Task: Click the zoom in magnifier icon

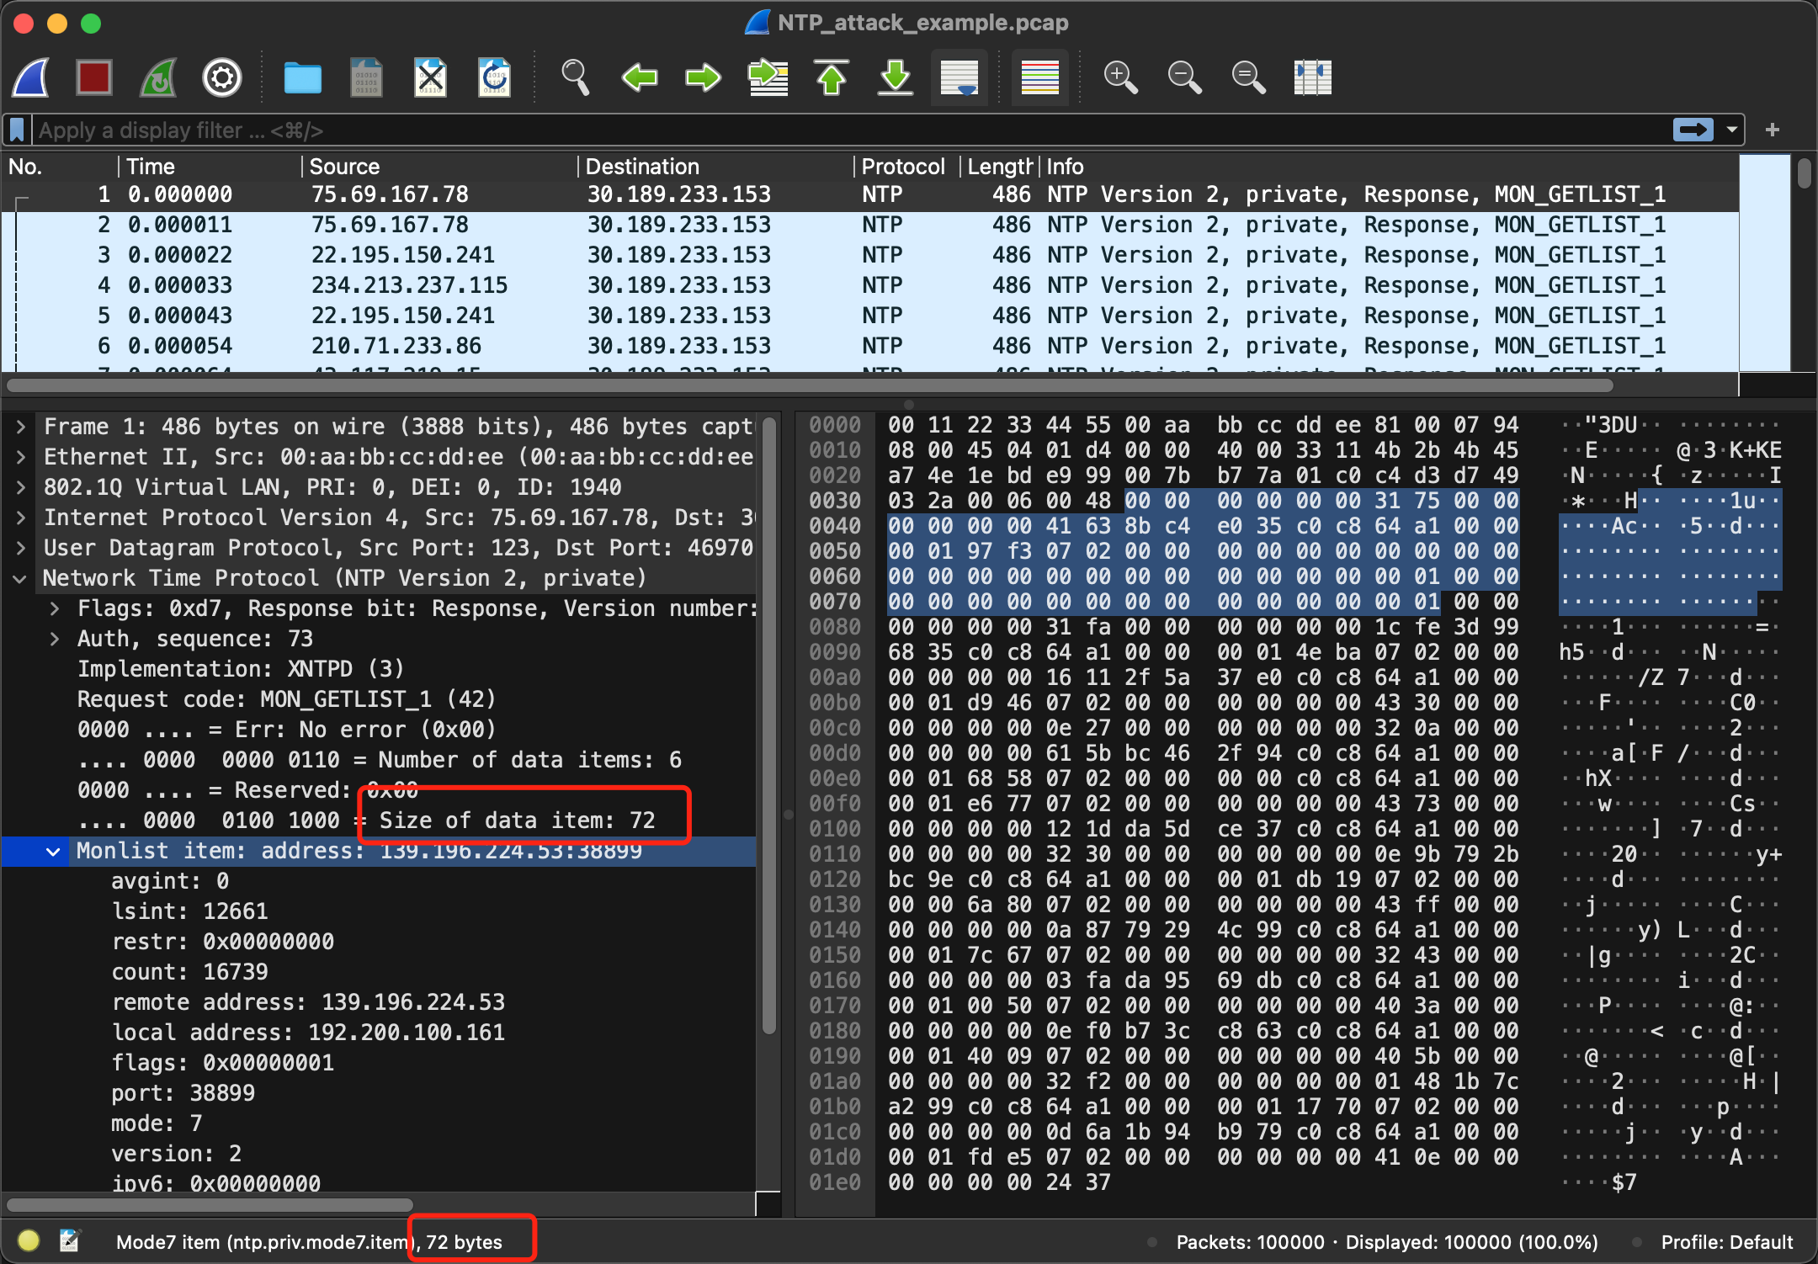Action: point(1120,78)
